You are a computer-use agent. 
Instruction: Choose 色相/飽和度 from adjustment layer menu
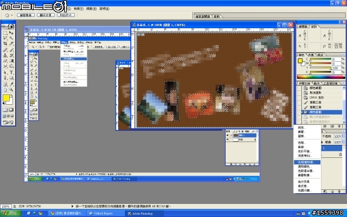pyautogui.click(x=307, y=162)
